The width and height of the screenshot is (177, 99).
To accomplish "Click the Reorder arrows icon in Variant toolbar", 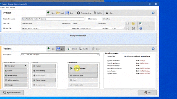I will pos(80,49).
